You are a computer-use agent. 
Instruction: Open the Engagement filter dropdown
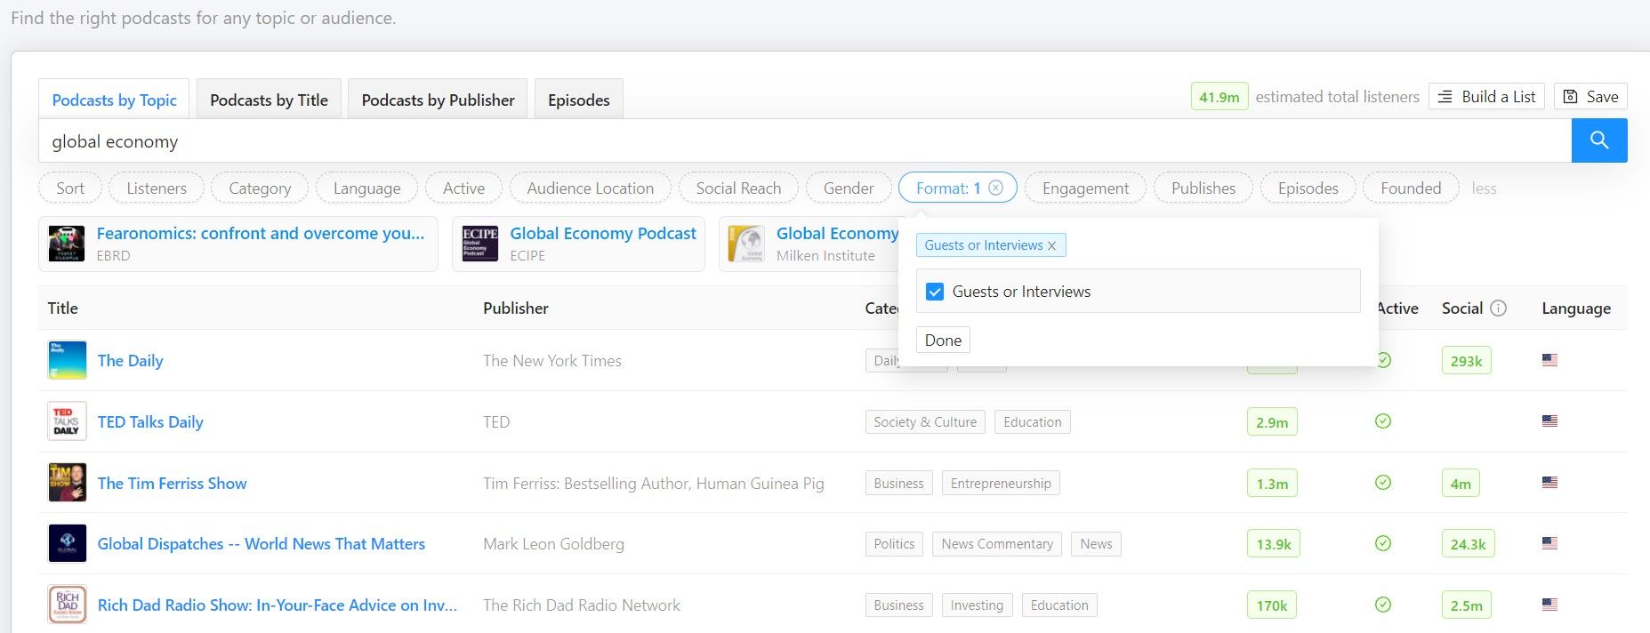click(x=1085, y=188)
